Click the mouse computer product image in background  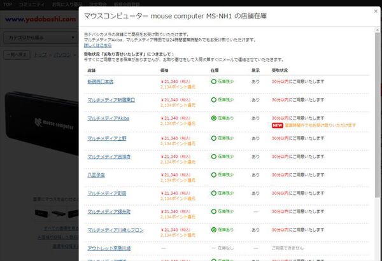pos(42,123)
